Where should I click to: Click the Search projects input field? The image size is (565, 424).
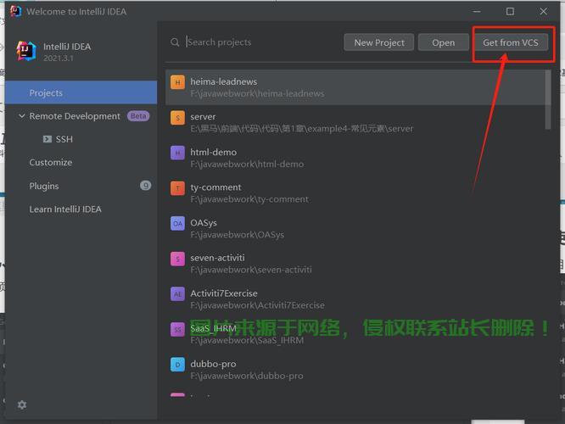tap(255, 42)
